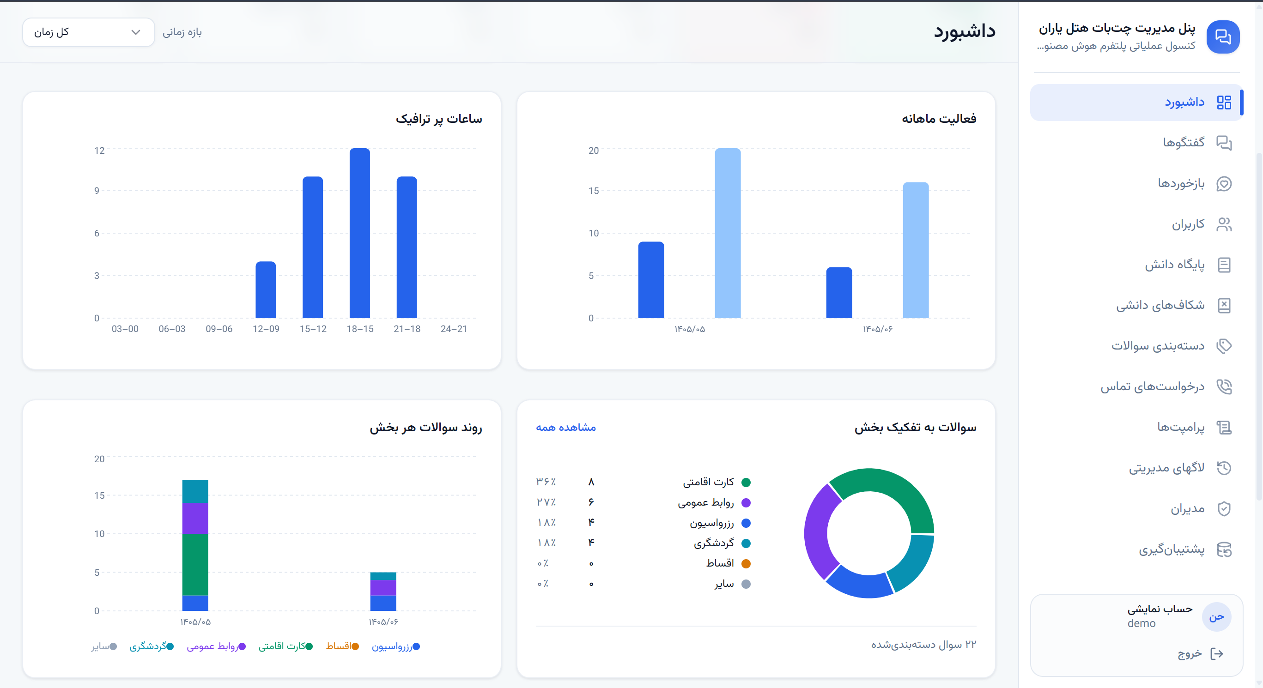
Task: Toggle گردشگری legend in trend chart
Action: tap(152, 646)
